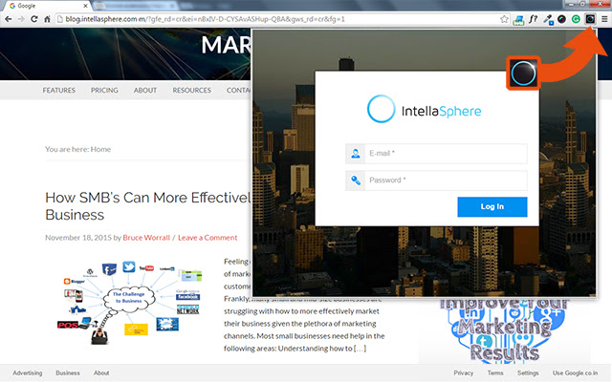Open the WhatFont 'f?' extension
This screenshot has width=612, height=382.
[533, 19]
